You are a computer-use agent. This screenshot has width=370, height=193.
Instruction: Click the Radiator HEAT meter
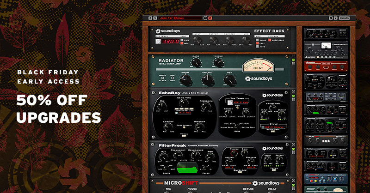point(258,65)
